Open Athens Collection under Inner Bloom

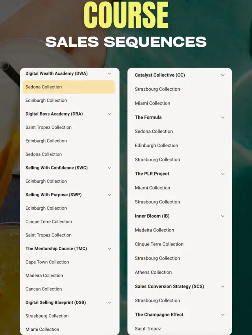153,272
